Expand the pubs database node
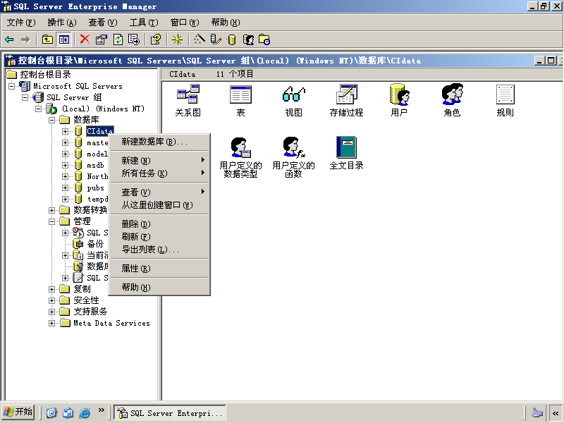The image size is (564, 423). (x=65, y=188)
